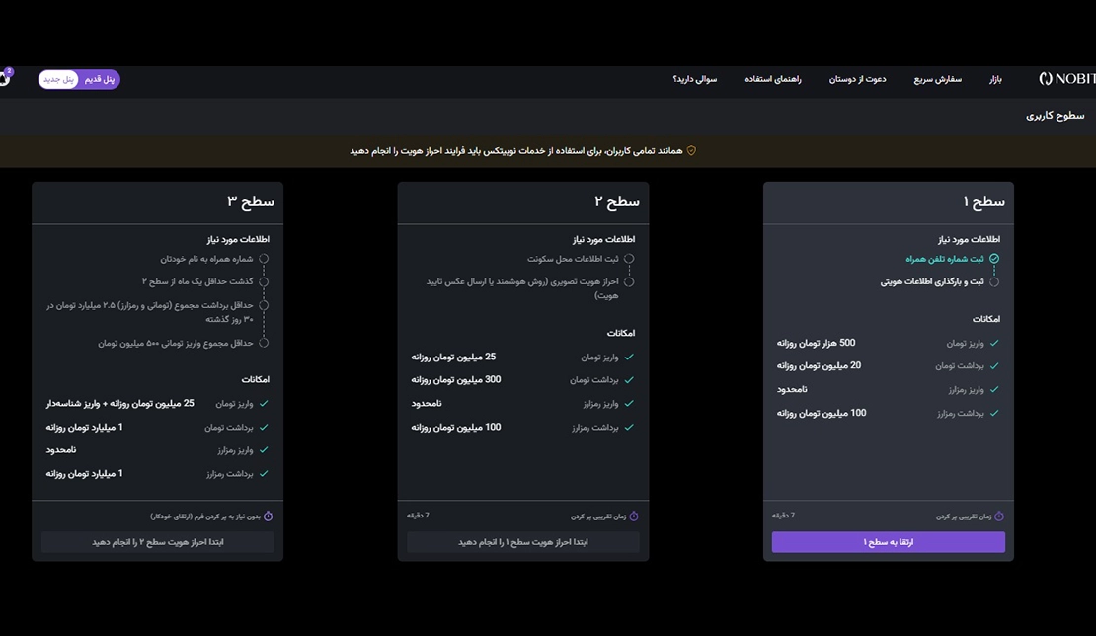Click the دعوت از دوستان link
Screen dimensions: 1096x636
857,78
